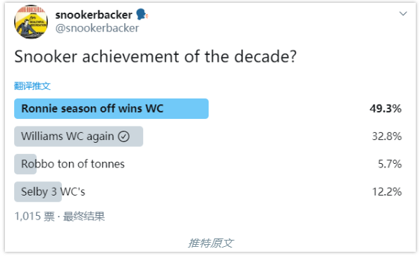Click the 32.8% result percentage
The width and height of the screenshot is (420, 256).
(x=387, y=136)
